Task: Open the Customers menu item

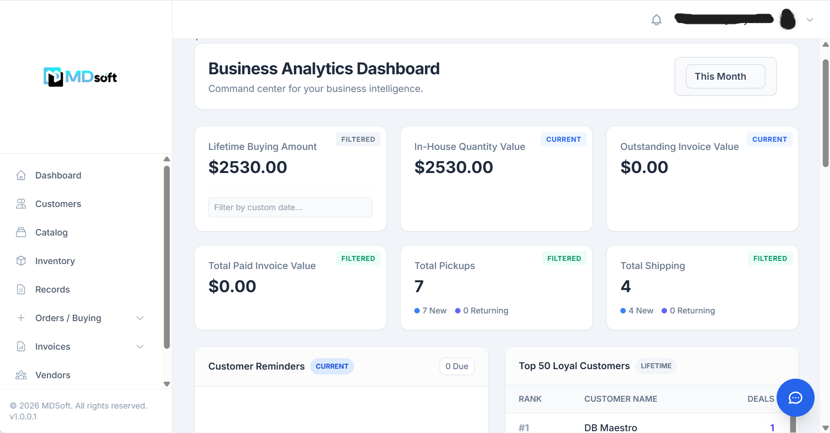Action: click(x=58, y=204)
